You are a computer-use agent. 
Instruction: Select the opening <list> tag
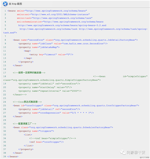(x=28, y=135)
